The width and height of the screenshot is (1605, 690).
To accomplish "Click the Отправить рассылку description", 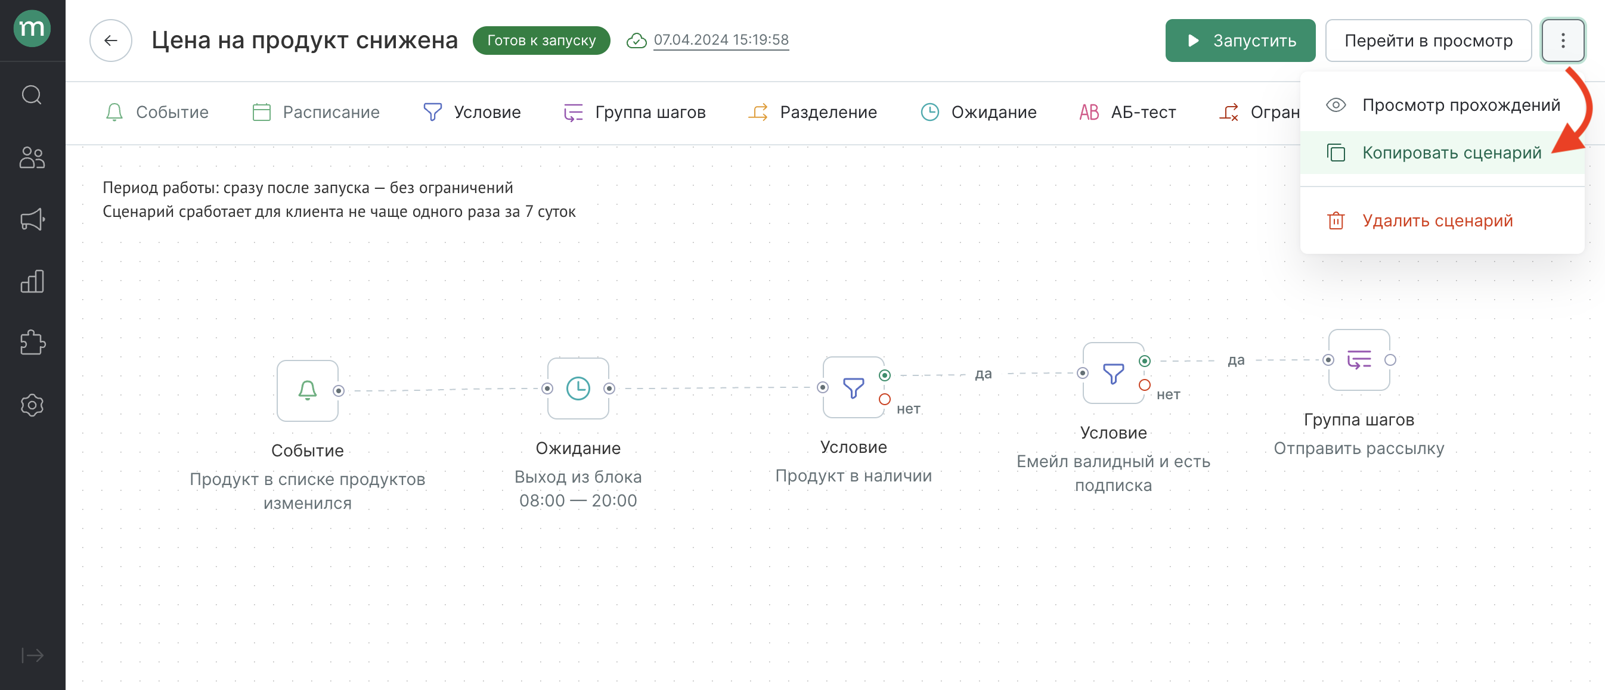I will tap(1358, 448).
